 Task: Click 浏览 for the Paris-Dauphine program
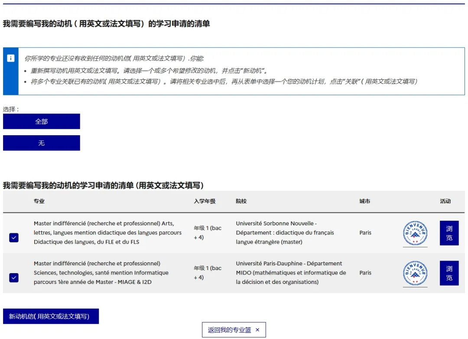pyautogui.click(x=449, y=273)
